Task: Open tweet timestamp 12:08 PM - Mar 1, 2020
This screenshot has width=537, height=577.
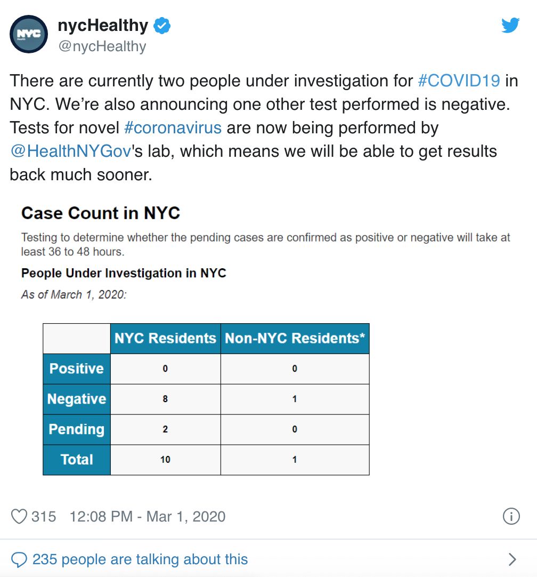Action: click(148, 516)
